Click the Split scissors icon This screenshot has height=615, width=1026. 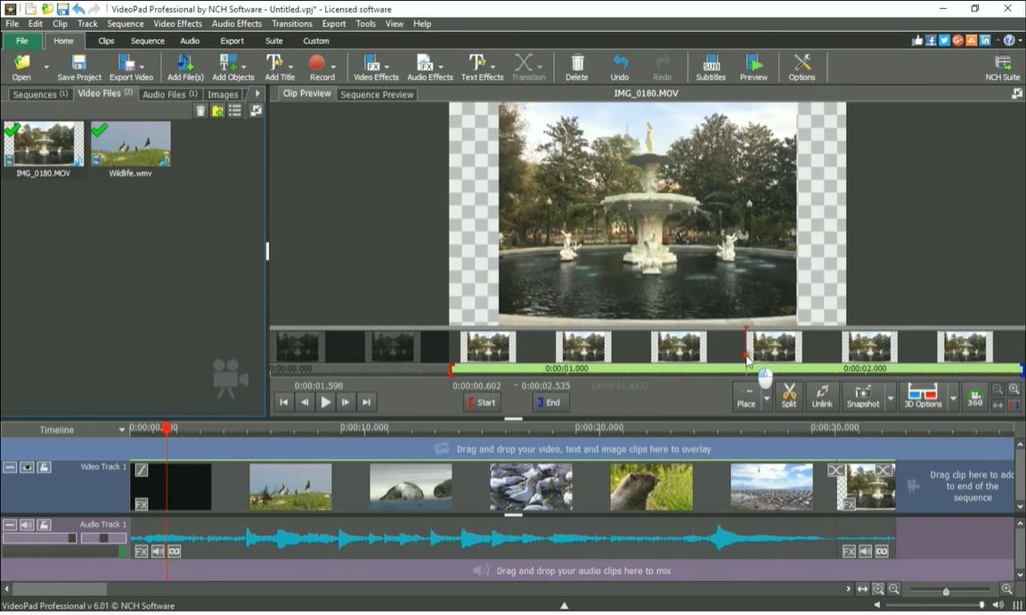(x=788, y=395)
